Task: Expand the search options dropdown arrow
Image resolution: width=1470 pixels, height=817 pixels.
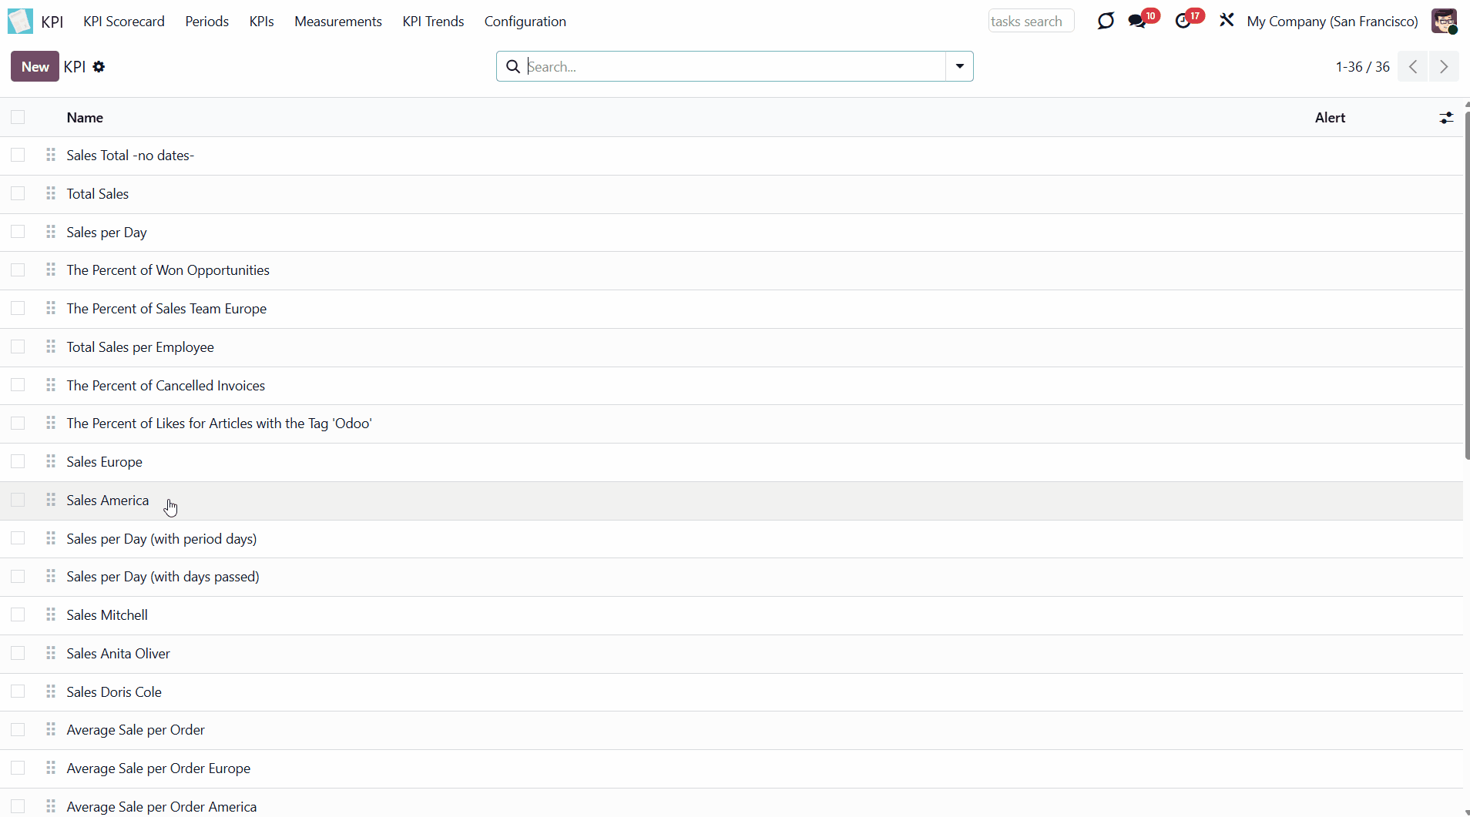Action: [x=959, y=66]
